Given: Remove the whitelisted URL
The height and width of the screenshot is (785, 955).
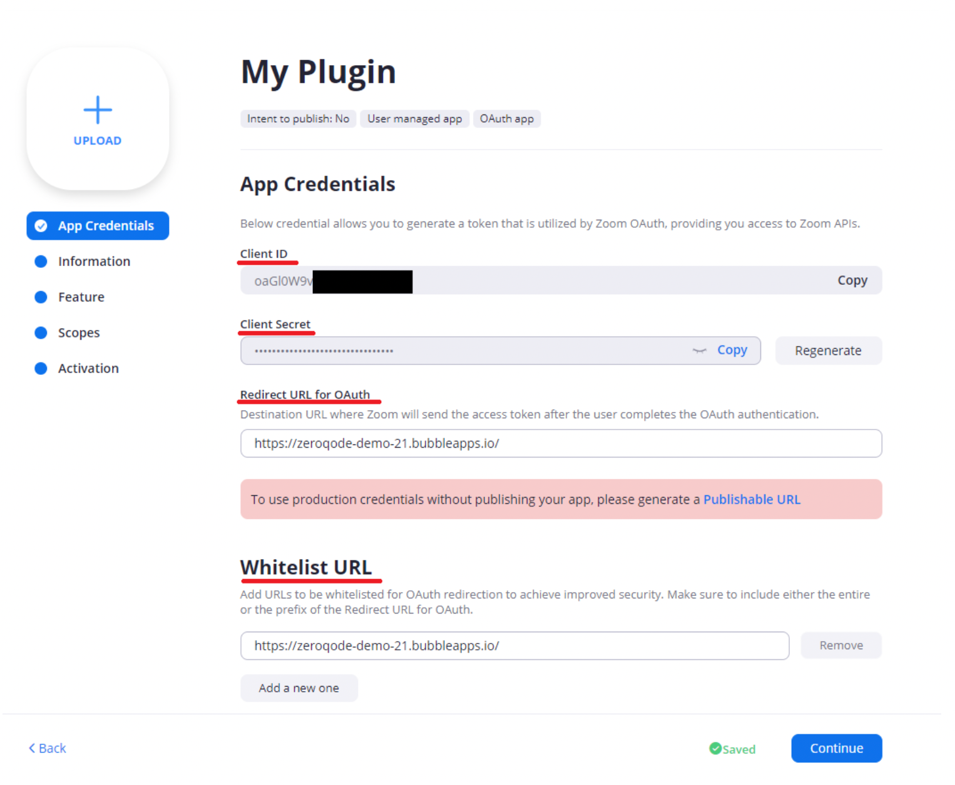Looking at the screenshot, I should click(x=841, y=645).
